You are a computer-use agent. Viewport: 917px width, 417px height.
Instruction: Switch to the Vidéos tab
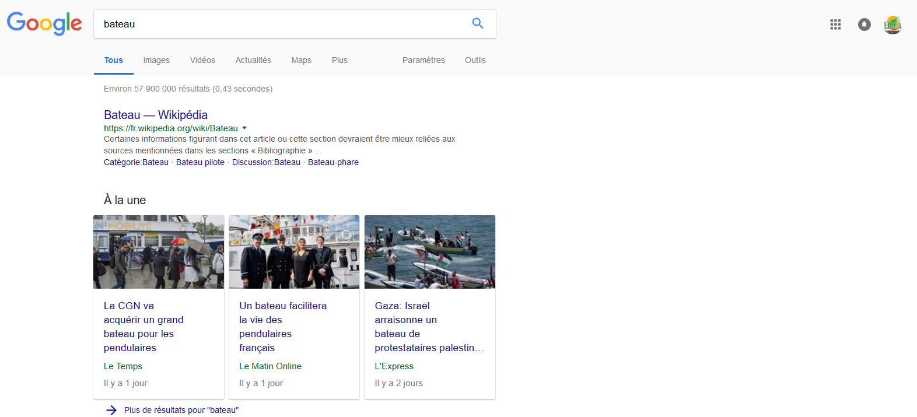point(202,60)
